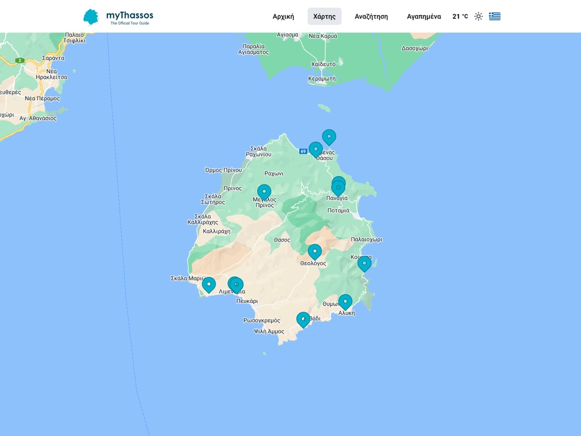Click the Greek flag language icon
581x436 pixels.
click(x=494, y=16)
